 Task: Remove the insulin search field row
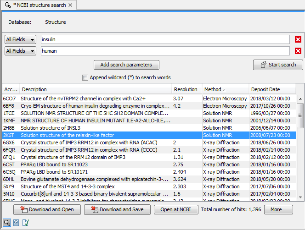(298, 39)
